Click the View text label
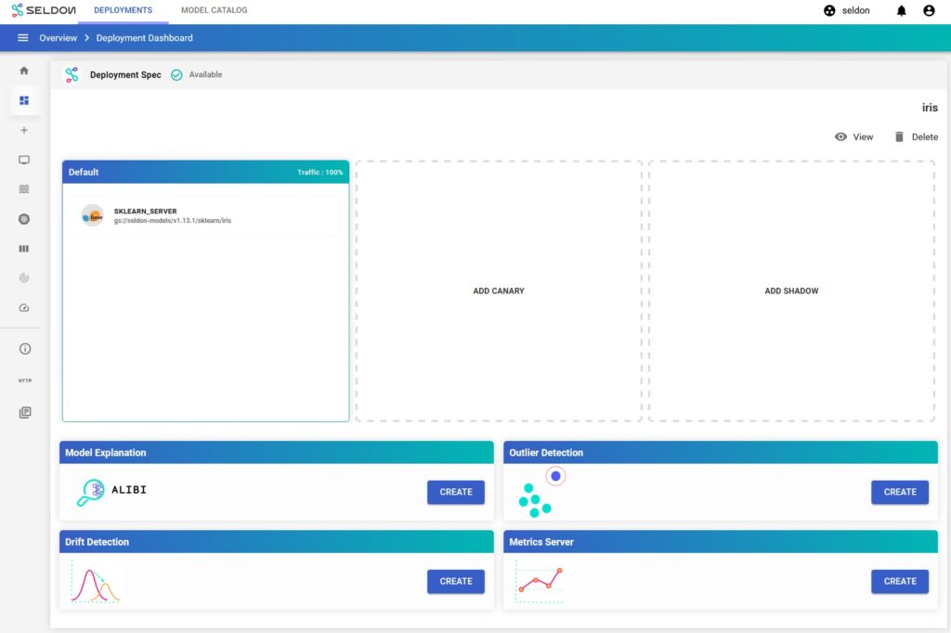Screen dimensions: 951x633 coord(863,137)
